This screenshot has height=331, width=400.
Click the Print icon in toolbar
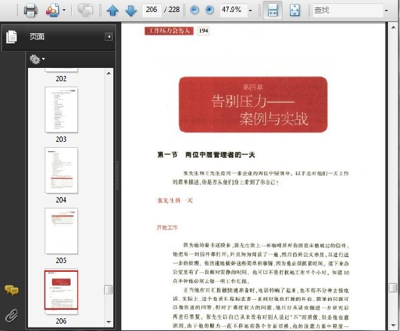pyautogui.click(x=31, y=11)
